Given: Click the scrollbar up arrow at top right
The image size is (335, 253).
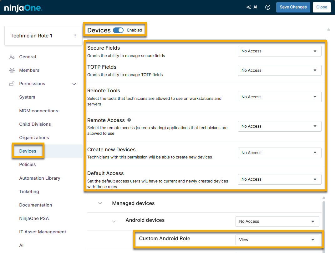Looking at the screenshot, I should [328, 30].
